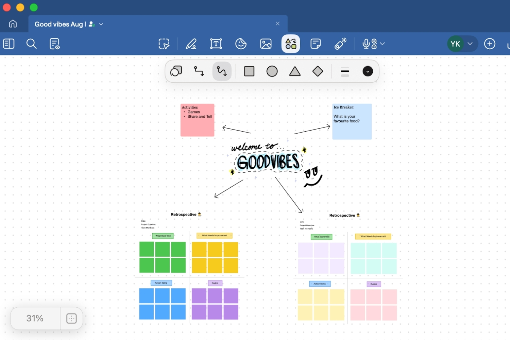Click the "Share and Tell" bullet text

pyautogui.click(x=200, y=117)
